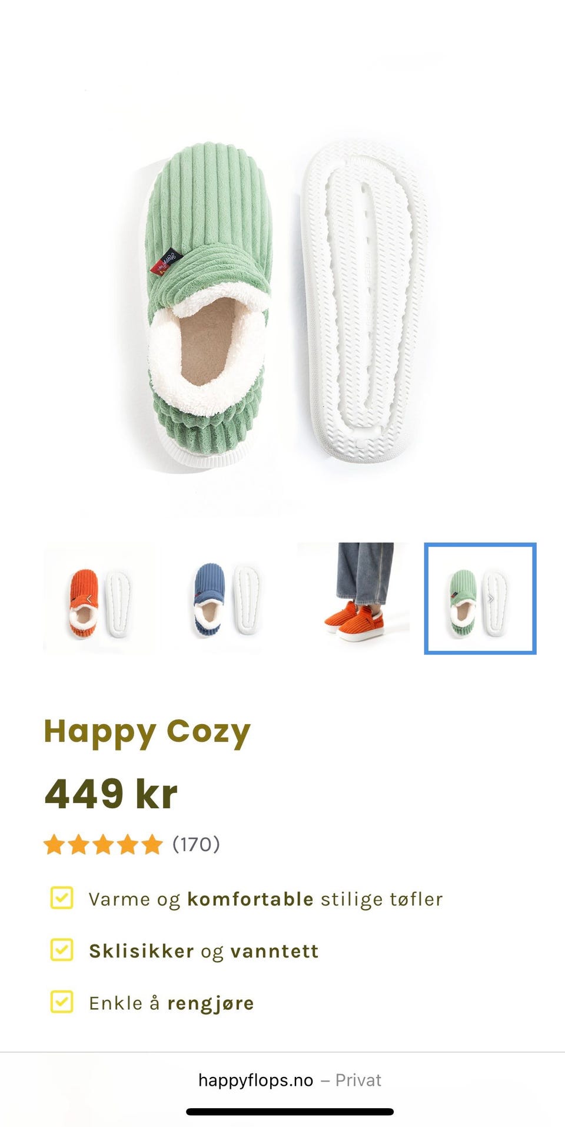This screenshot has width=565, height=1127.
Task: Tap the checkmark icon beside 'Enkle å rengjøre'
Action: tap(62, 1002)
